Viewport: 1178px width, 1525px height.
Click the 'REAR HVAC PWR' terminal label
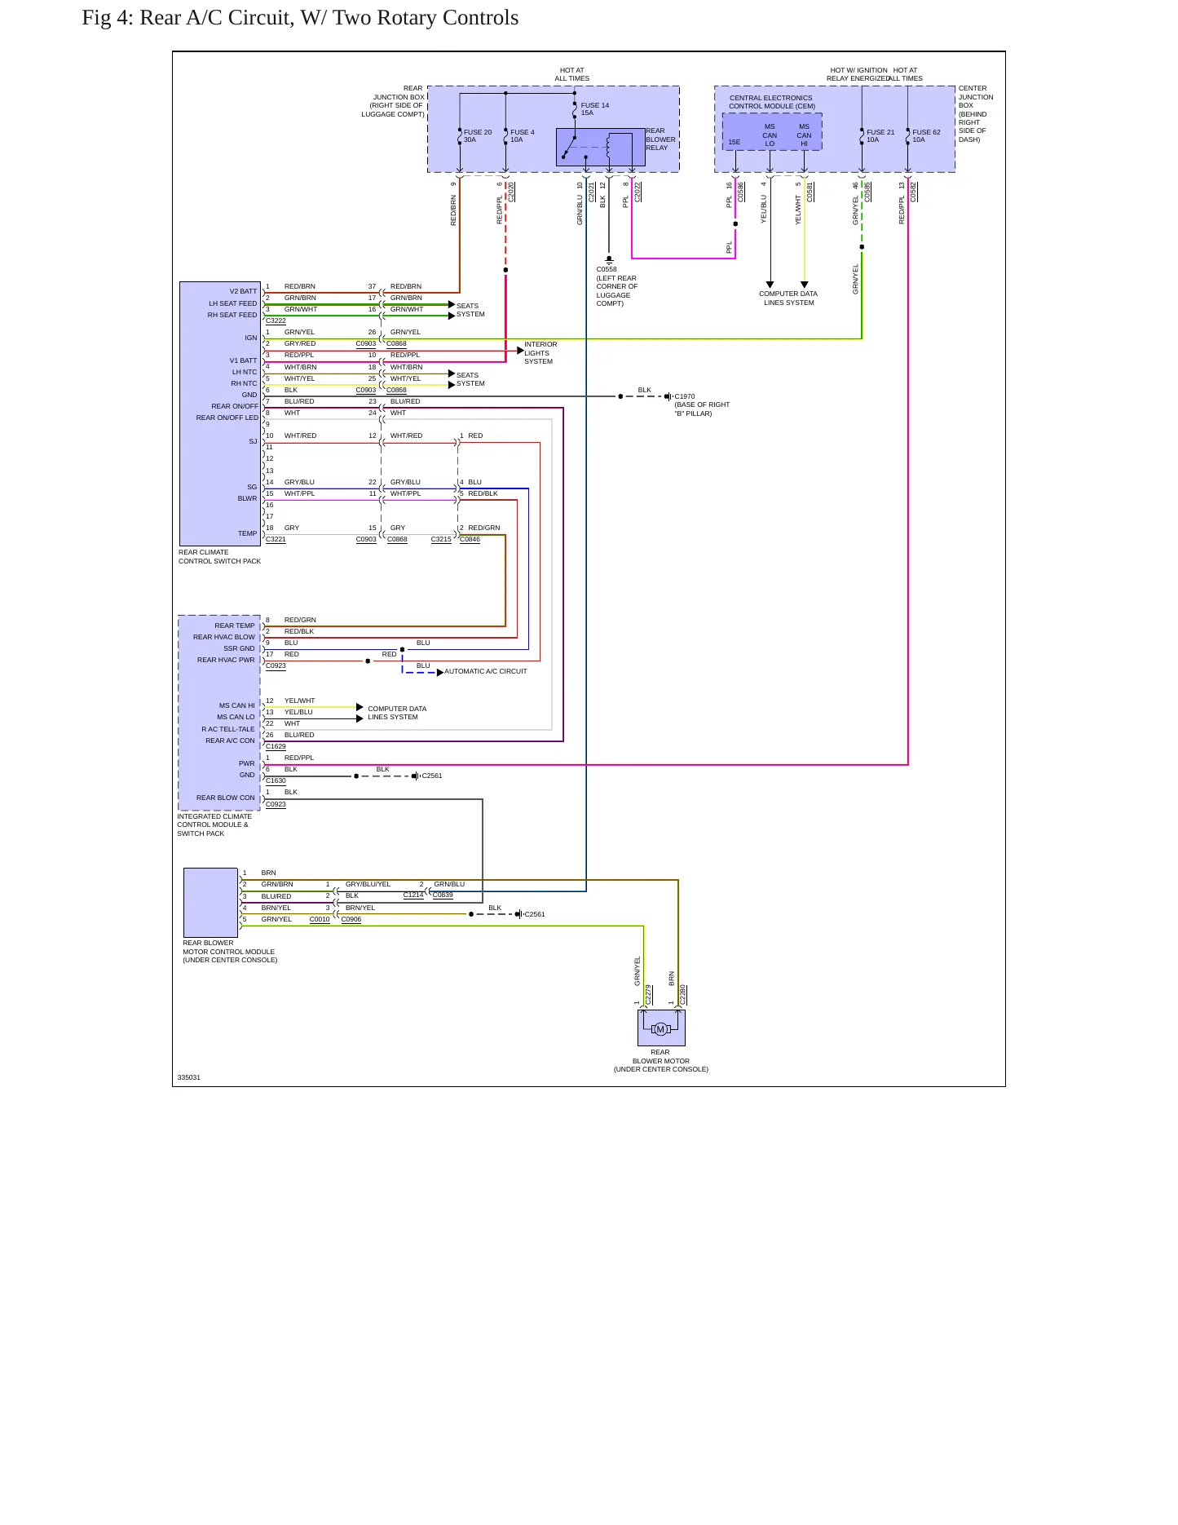226,661
